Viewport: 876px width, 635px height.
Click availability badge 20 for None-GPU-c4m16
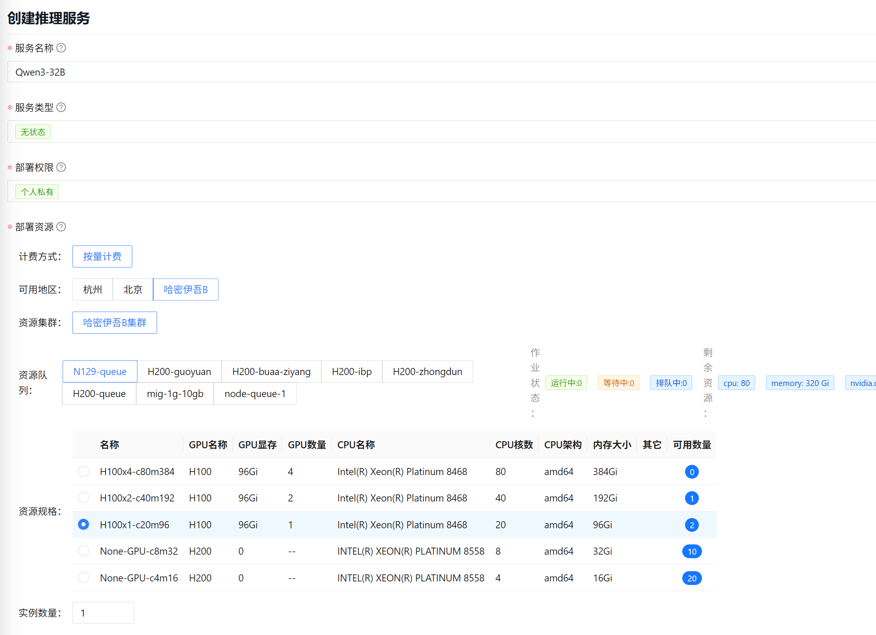point(691,578)
